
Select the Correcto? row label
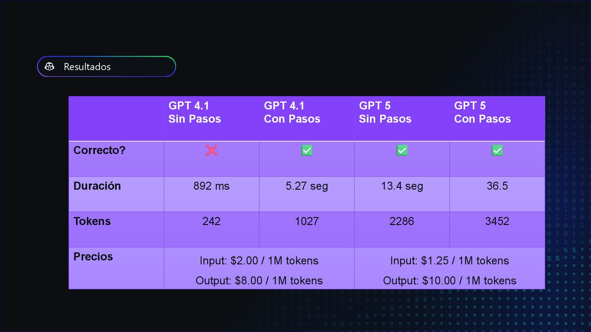(99, 150)
